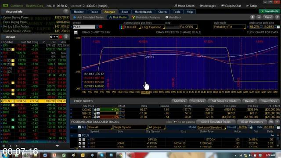This screenshot has width=281, height=158.
Task: Click the menu icon right of Reset
Action: point(277,18)
